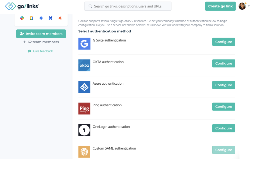The image size is (256, 171).
Task: Click inside the go links search field
Action: pos(128,6)
